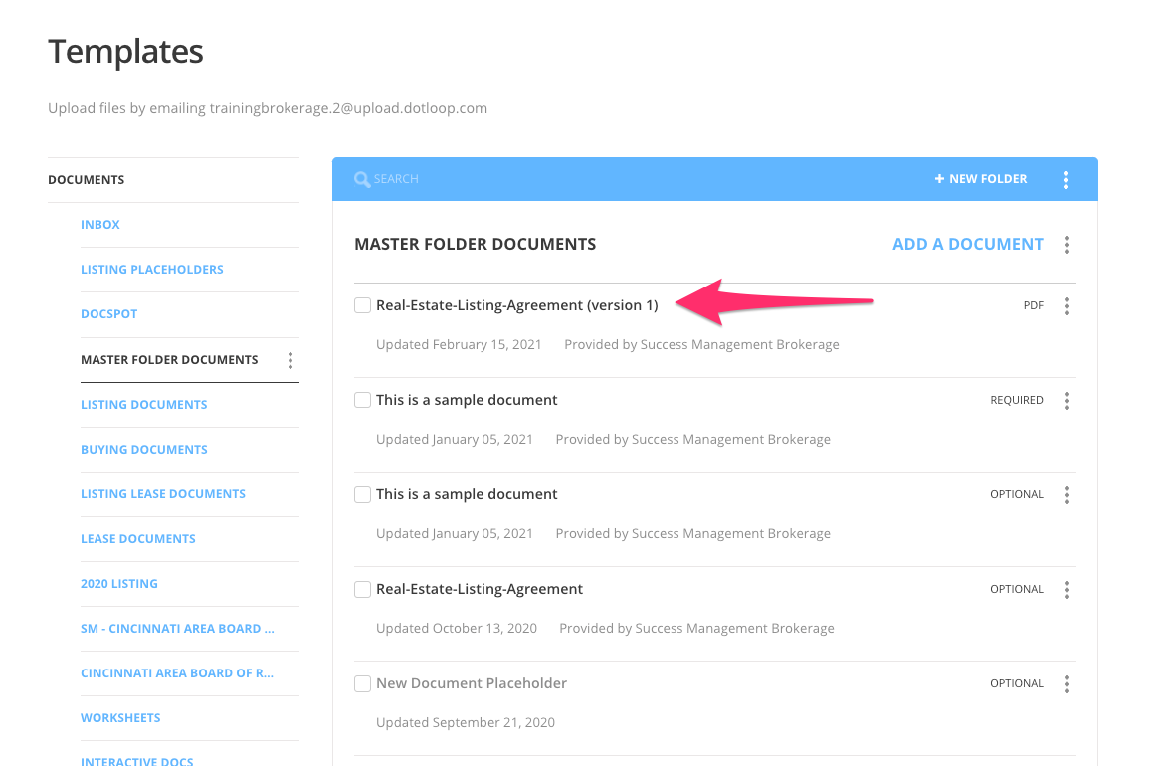
Task: Open options for Real-Estate-Listing-Agreement (version 1)
Action: click(x=1066, y=305)
